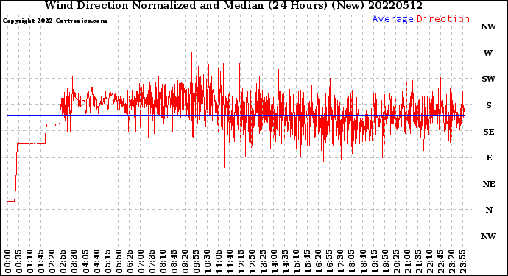
Task: Click the 'NE' direction axis label
Action: pos(489,184)
